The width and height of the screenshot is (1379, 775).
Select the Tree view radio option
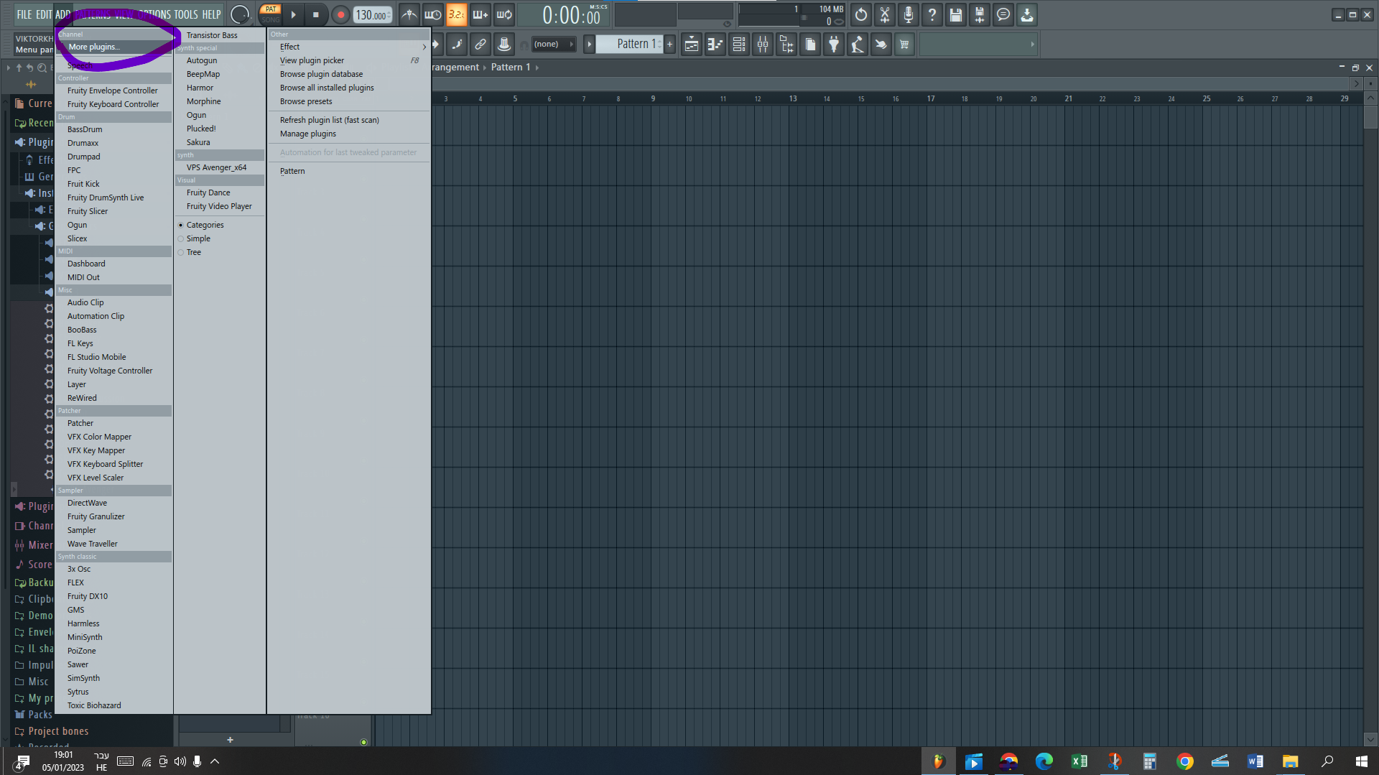(220, 252)
